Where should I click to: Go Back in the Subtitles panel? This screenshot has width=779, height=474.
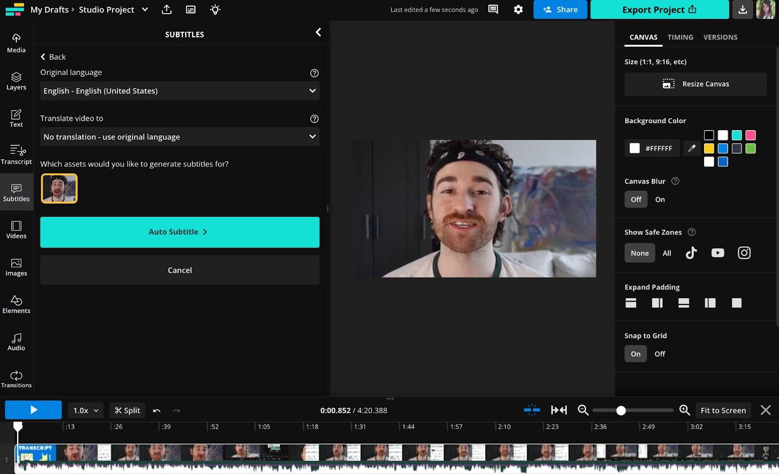coord(53,57)
